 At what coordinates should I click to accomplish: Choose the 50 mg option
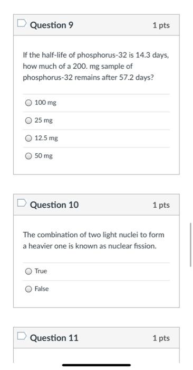[28, 156]
